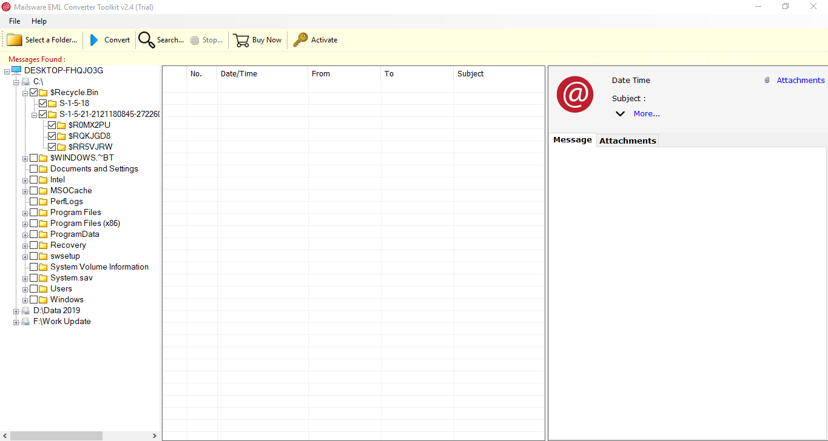Switch to the Message tab
Screen dimensions: 828x441
(x=573, y=140)
